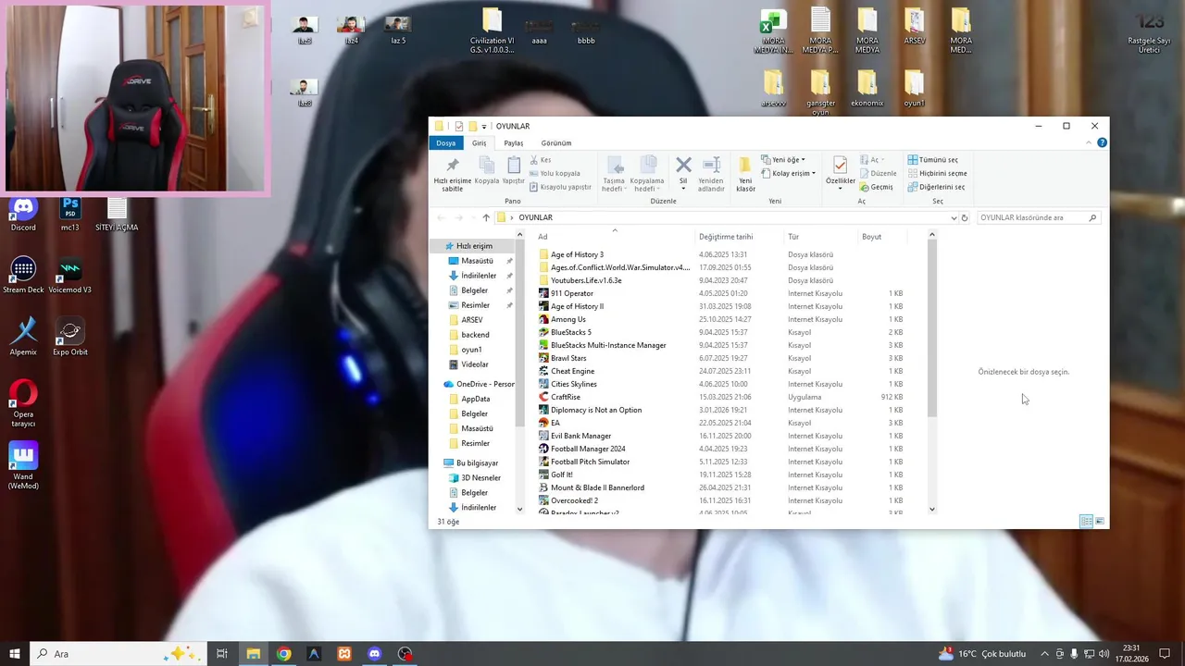The width and height of the screenshot is (1185, 666).
Task: Open the Özellikler properties icon
Action: [840, 166]
